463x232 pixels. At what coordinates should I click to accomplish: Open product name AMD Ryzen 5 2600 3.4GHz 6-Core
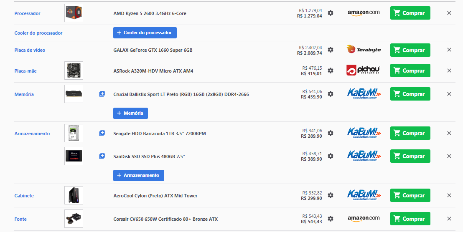(x=150, y=13)
